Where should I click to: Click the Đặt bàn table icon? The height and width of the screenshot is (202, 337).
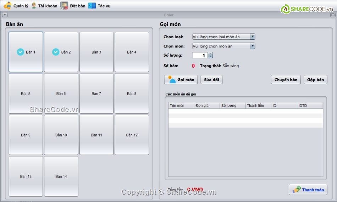click(64, 6)
